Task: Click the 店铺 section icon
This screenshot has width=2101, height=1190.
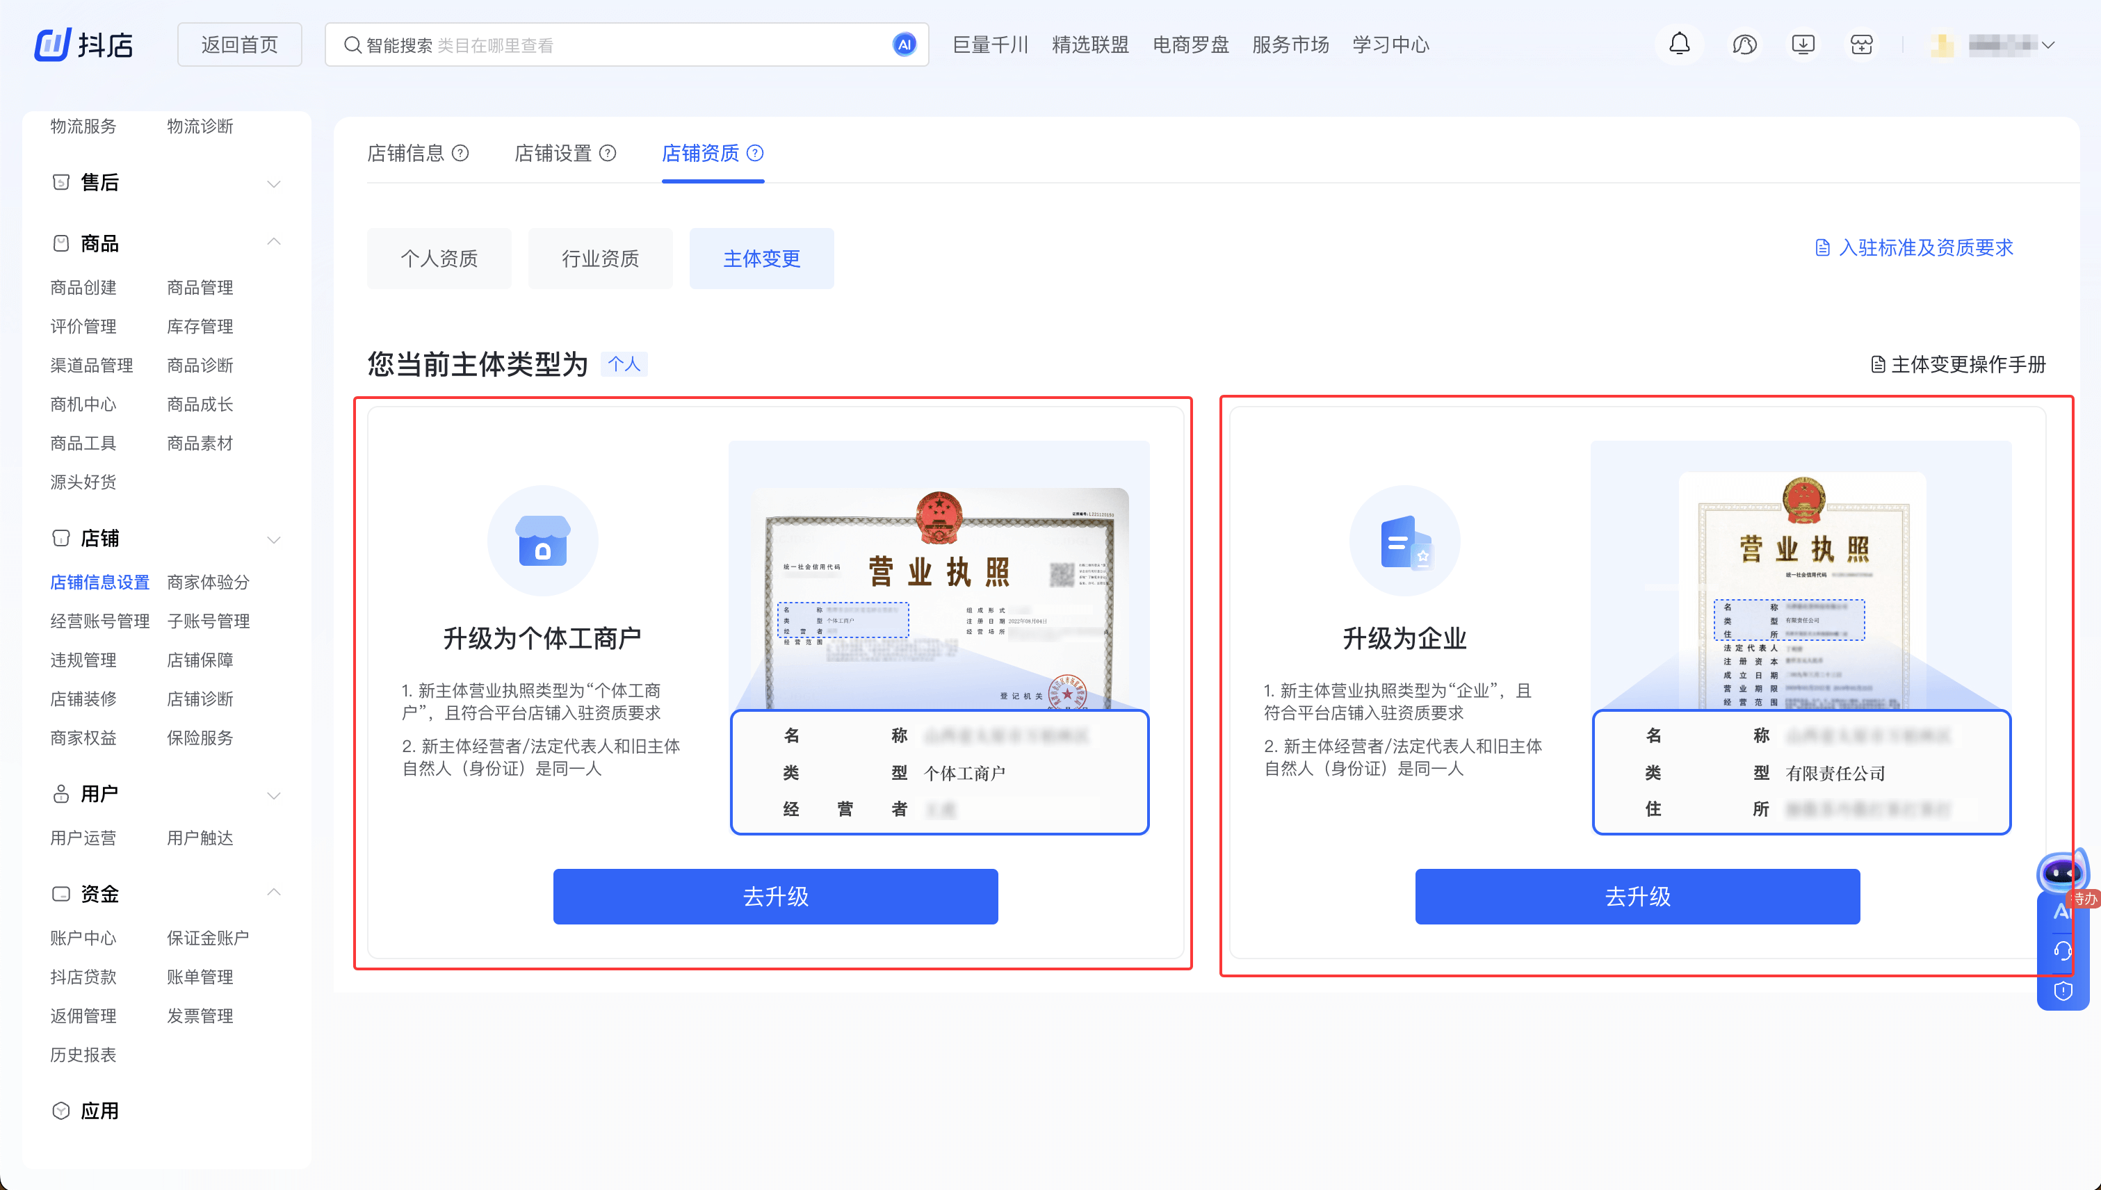Action: pyautogui.click(x=60, y=539)
